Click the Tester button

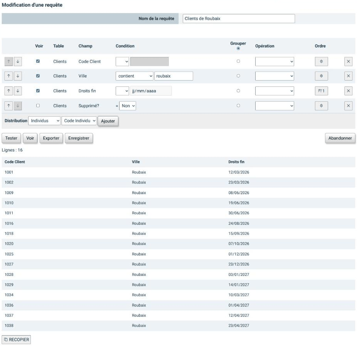pyautogui.click(x=11, y=138)
